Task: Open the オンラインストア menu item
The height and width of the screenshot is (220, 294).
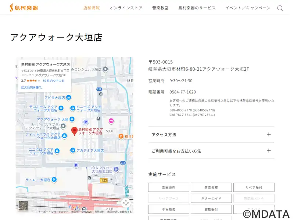Action: tap(126, 8)
